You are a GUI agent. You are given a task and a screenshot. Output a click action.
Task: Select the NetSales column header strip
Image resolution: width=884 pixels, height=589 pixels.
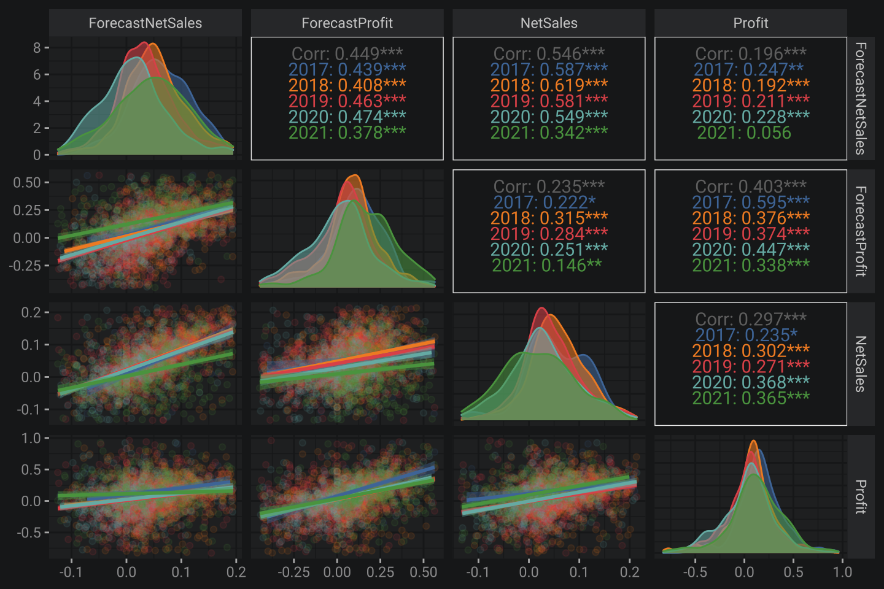click(x=549, y=23)
